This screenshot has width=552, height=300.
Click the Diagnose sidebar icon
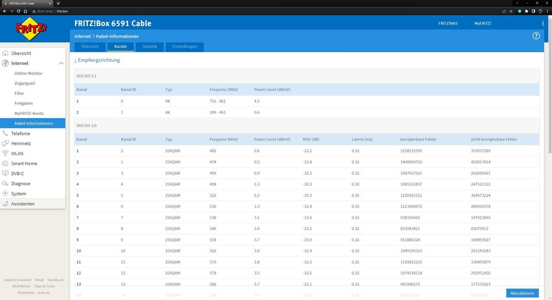click(x=6, y=183)
